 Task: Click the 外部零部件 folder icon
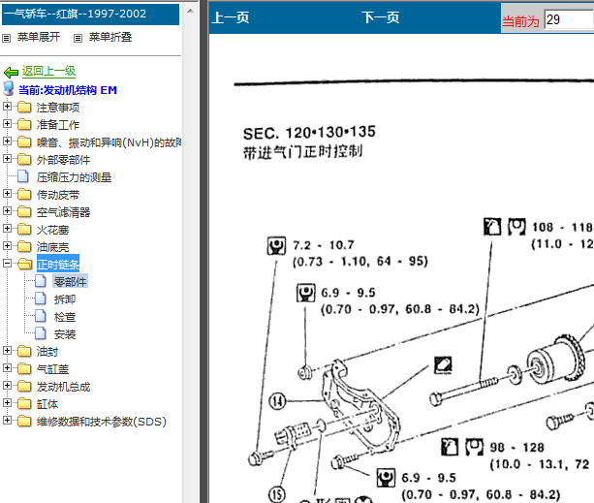24,160
